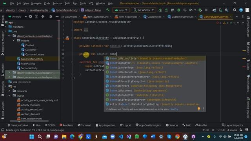This screenshot has height=141, width=251.
Task: Go to next highlighted error arrow
Action: point(243,23)
